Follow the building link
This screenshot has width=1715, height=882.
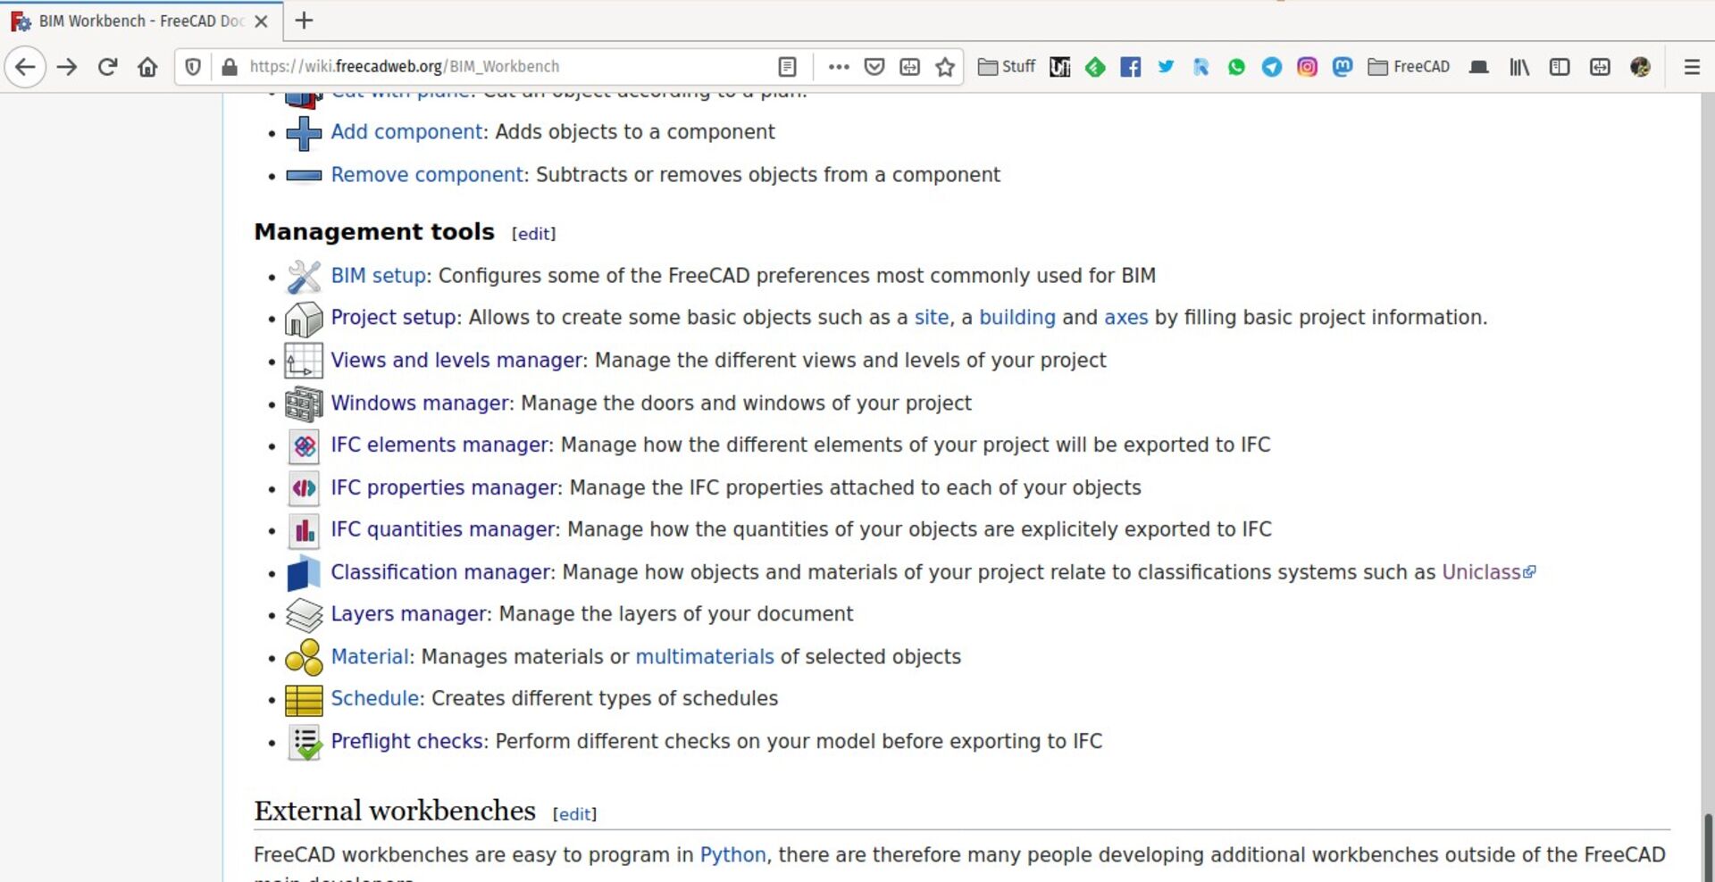(1017, 318)
